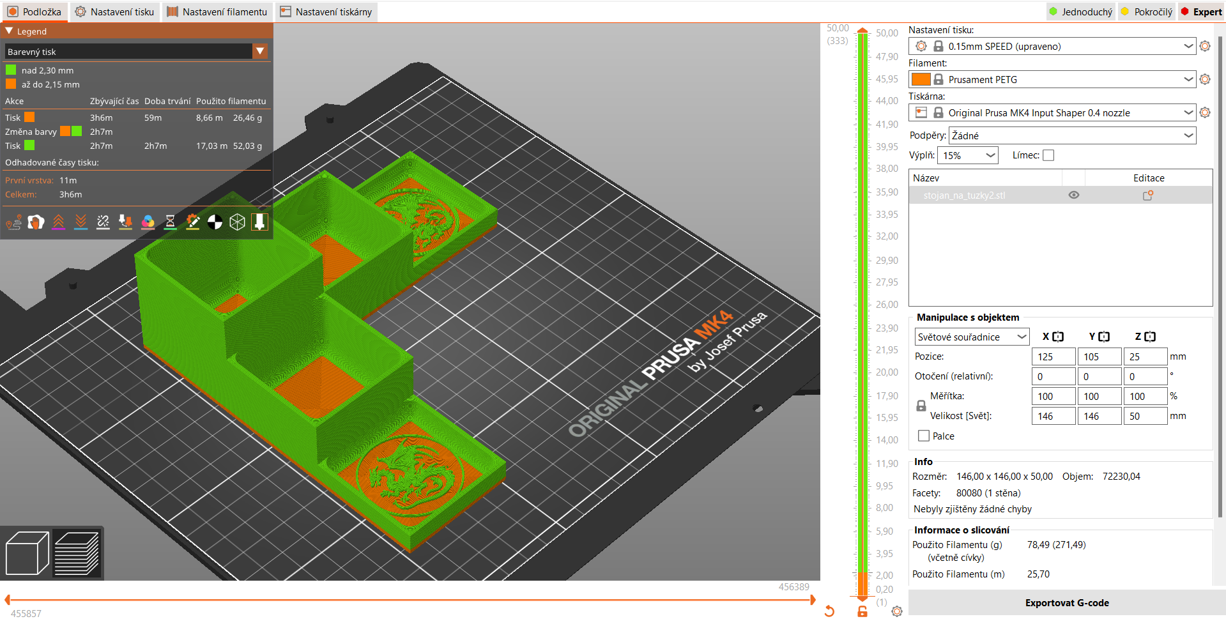Click the top thumb of vertical layer slider
This screenshot has height=619, width=1226.
point(862,31)
